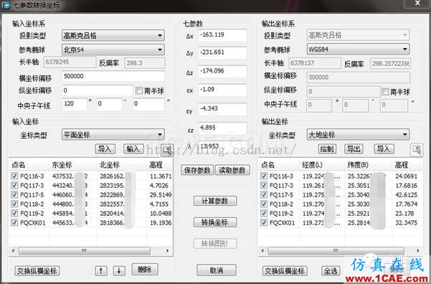Screen dimensions: 431x284
Task: Click the Δy field -231.651
Action: (x=222, y=53)
